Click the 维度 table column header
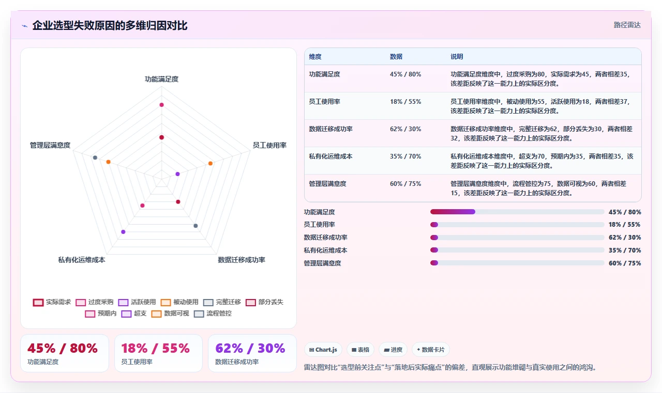 click(315, 57)
